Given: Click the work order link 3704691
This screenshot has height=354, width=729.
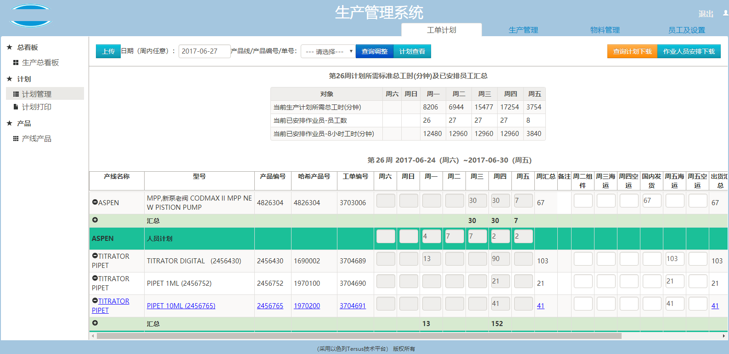Looking at the screenshot, I should click(353, 305).
